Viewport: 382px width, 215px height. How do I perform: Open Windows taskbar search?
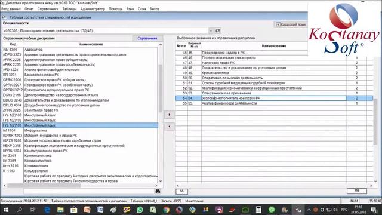20,210
